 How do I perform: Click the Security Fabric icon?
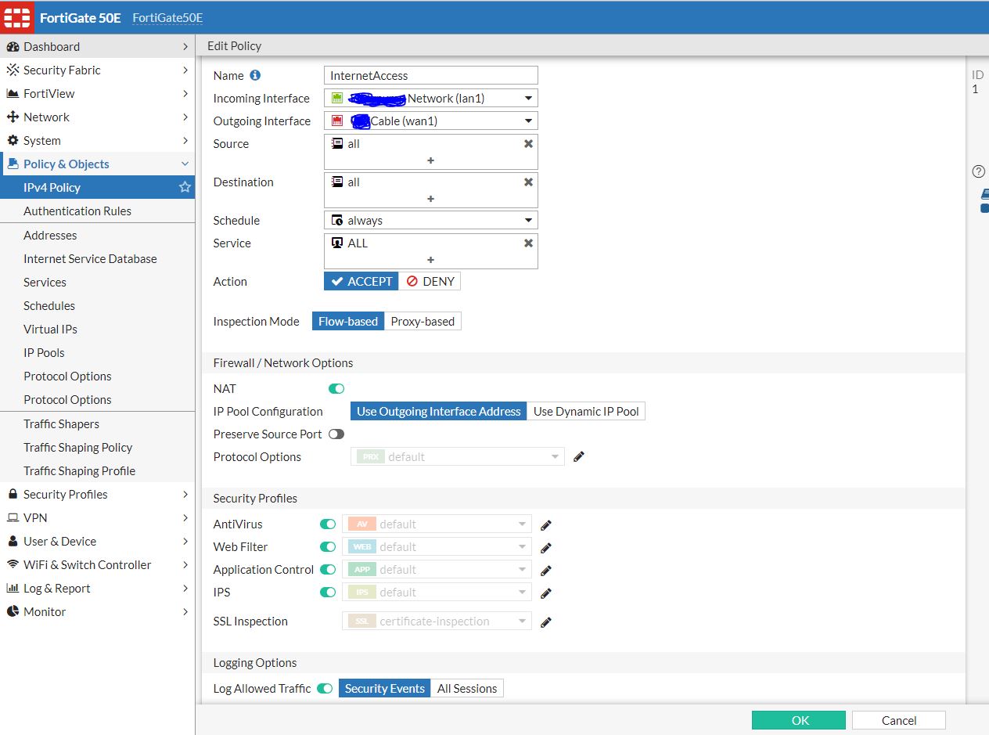(13, 70)
